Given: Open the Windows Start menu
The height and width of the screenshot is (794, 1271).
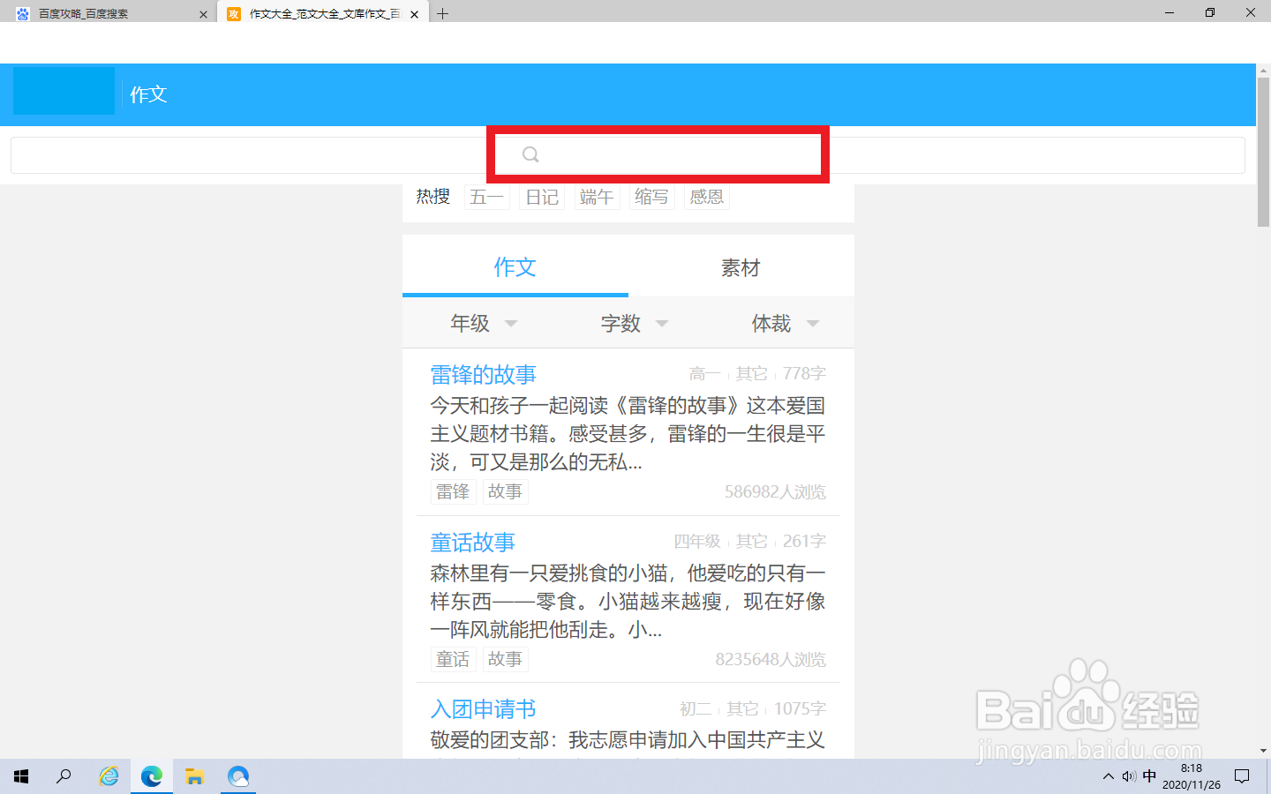Looking at the screenshot, I should click(x=21, y=776).
